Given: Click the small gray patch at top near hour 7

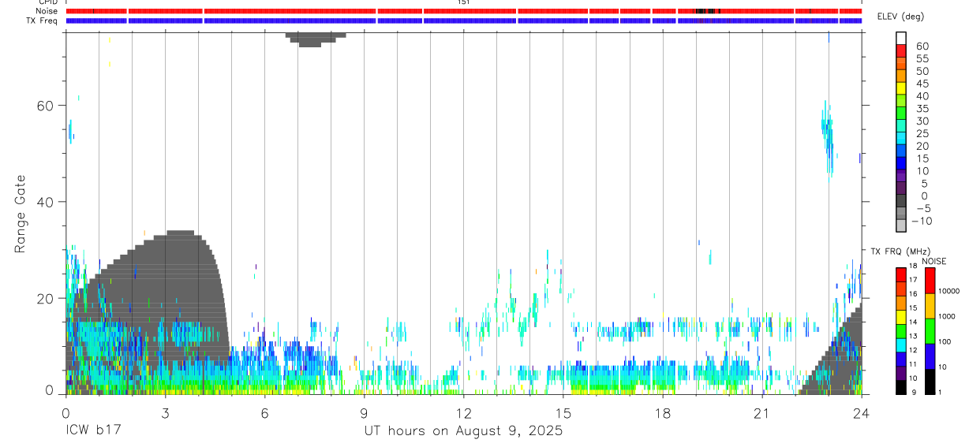Looking at the screenshot, I should (316, 39).
